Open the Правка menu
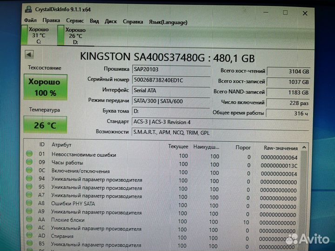 click(51, 20)
